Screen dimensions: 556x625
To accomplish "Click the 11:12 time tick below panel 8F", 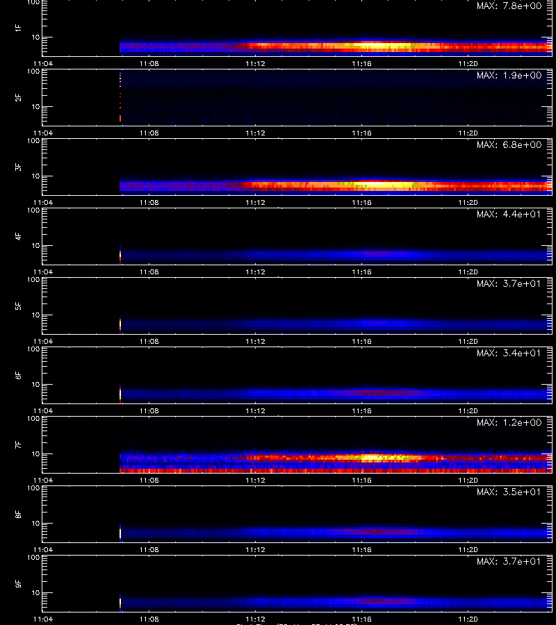I will pos(255,550).
